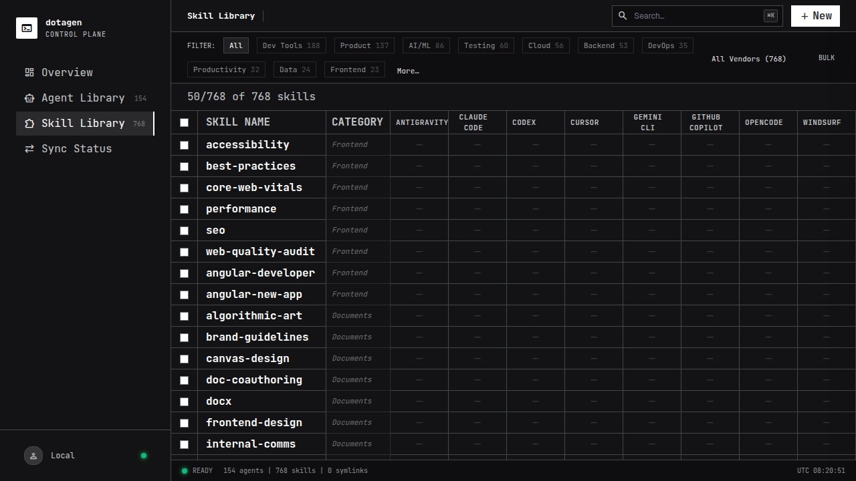
Task: Click the green status dot beside Local
Action: (x=143, y=456)
